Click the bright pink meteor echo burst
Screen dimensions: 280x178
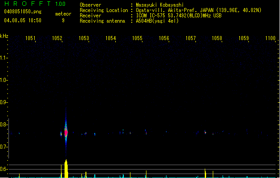click(x=66, y=133)
